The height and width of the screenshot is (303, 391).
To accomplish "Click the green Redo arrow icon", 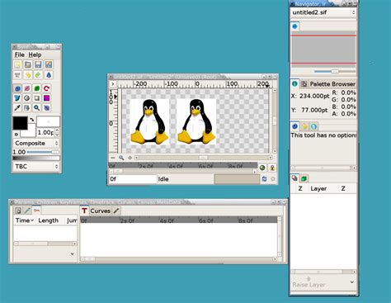I will pos(38,75).
